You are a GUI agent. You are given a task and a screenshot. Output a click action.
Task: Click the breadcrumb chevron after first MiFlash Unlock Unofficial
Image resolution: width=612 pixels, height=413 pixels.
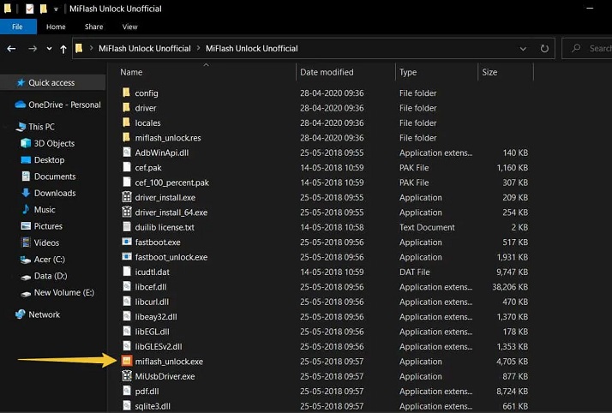point(198,48)
